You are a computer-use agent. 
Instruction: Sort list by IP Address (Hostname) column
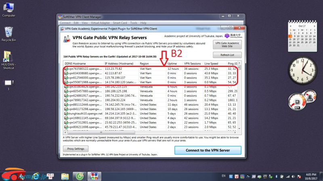point(121,64)
